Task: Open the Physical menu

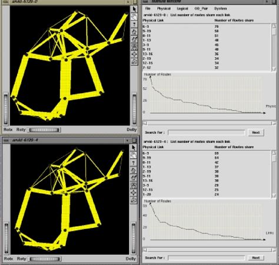Action: click(164, 8)
